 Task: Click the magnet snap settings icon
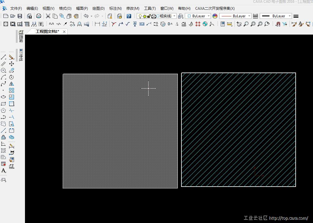[x=278, y=24]
